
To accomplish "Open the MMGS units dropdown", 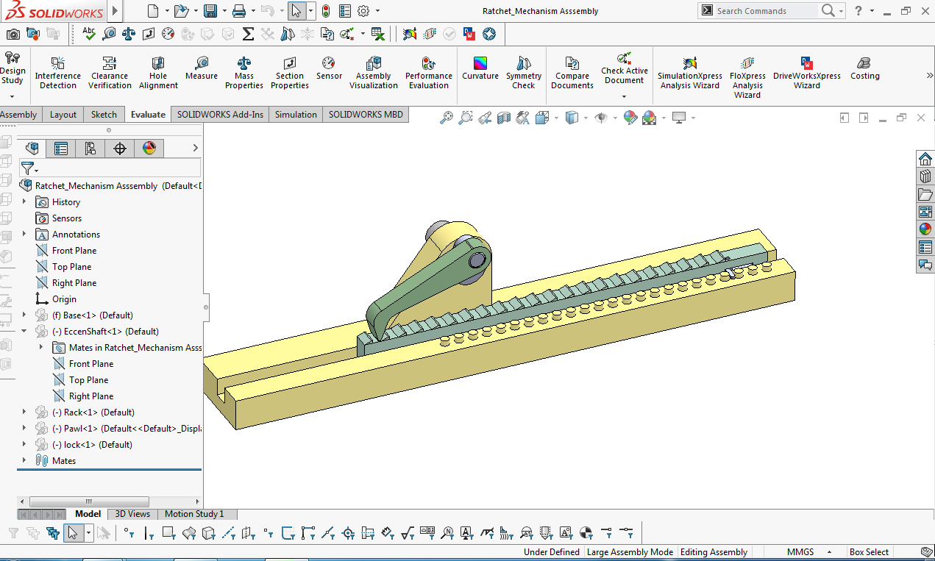I will tap(802, 551).
